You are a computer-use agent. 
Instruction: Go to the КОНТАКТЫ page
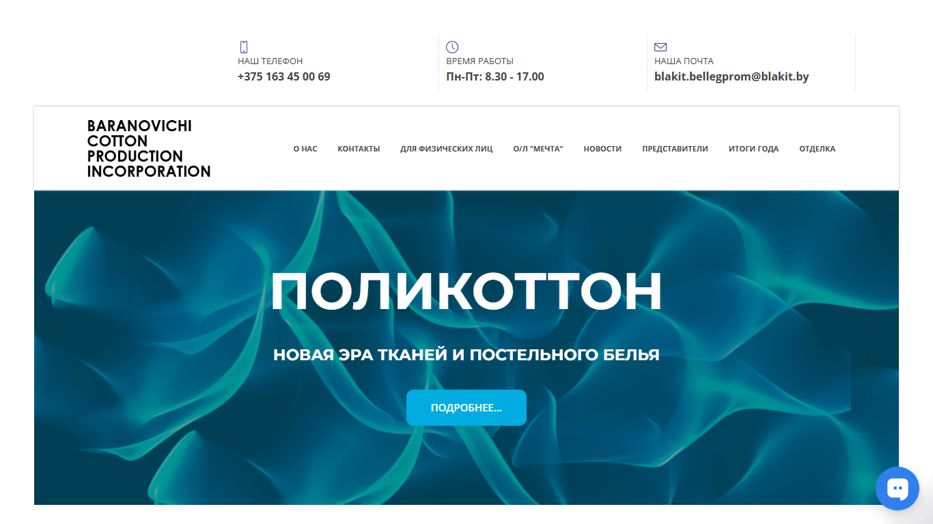point(359,149)
